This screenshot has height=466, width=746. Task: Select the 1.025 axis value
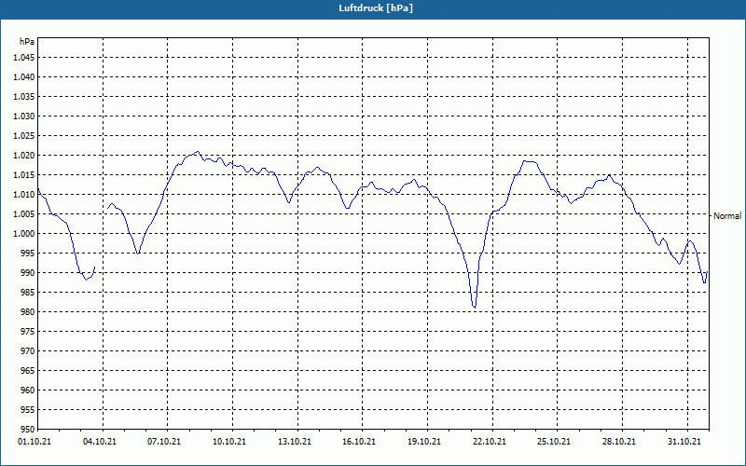tap(24, 135)
